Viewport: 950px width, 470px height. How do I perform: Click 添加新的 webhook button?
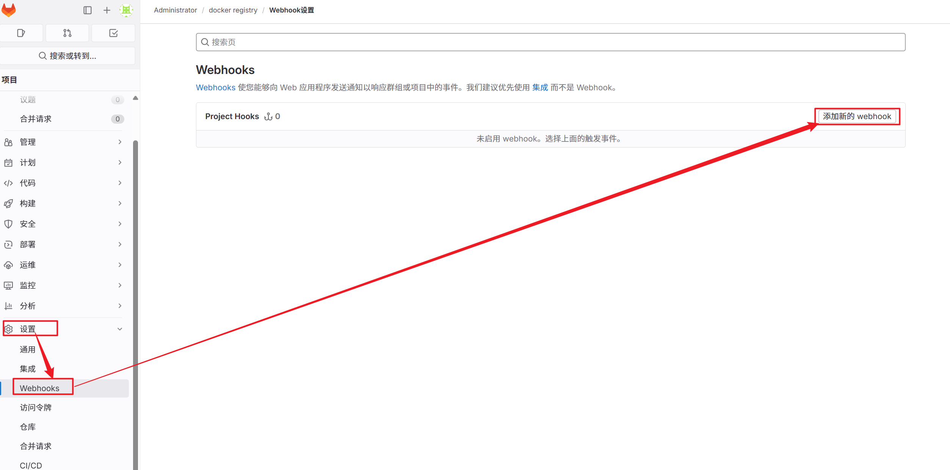[x=857, y=116]
